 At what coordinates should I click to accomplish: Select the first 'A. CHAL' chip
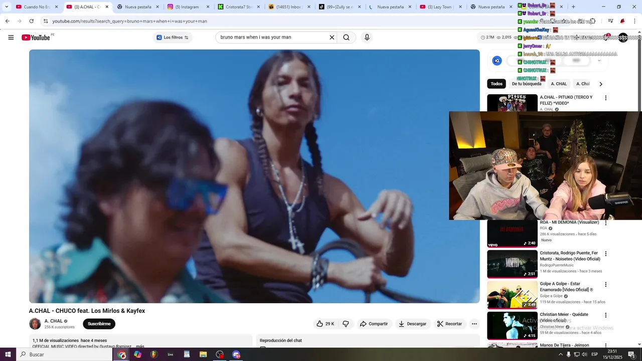click(559, 84)
